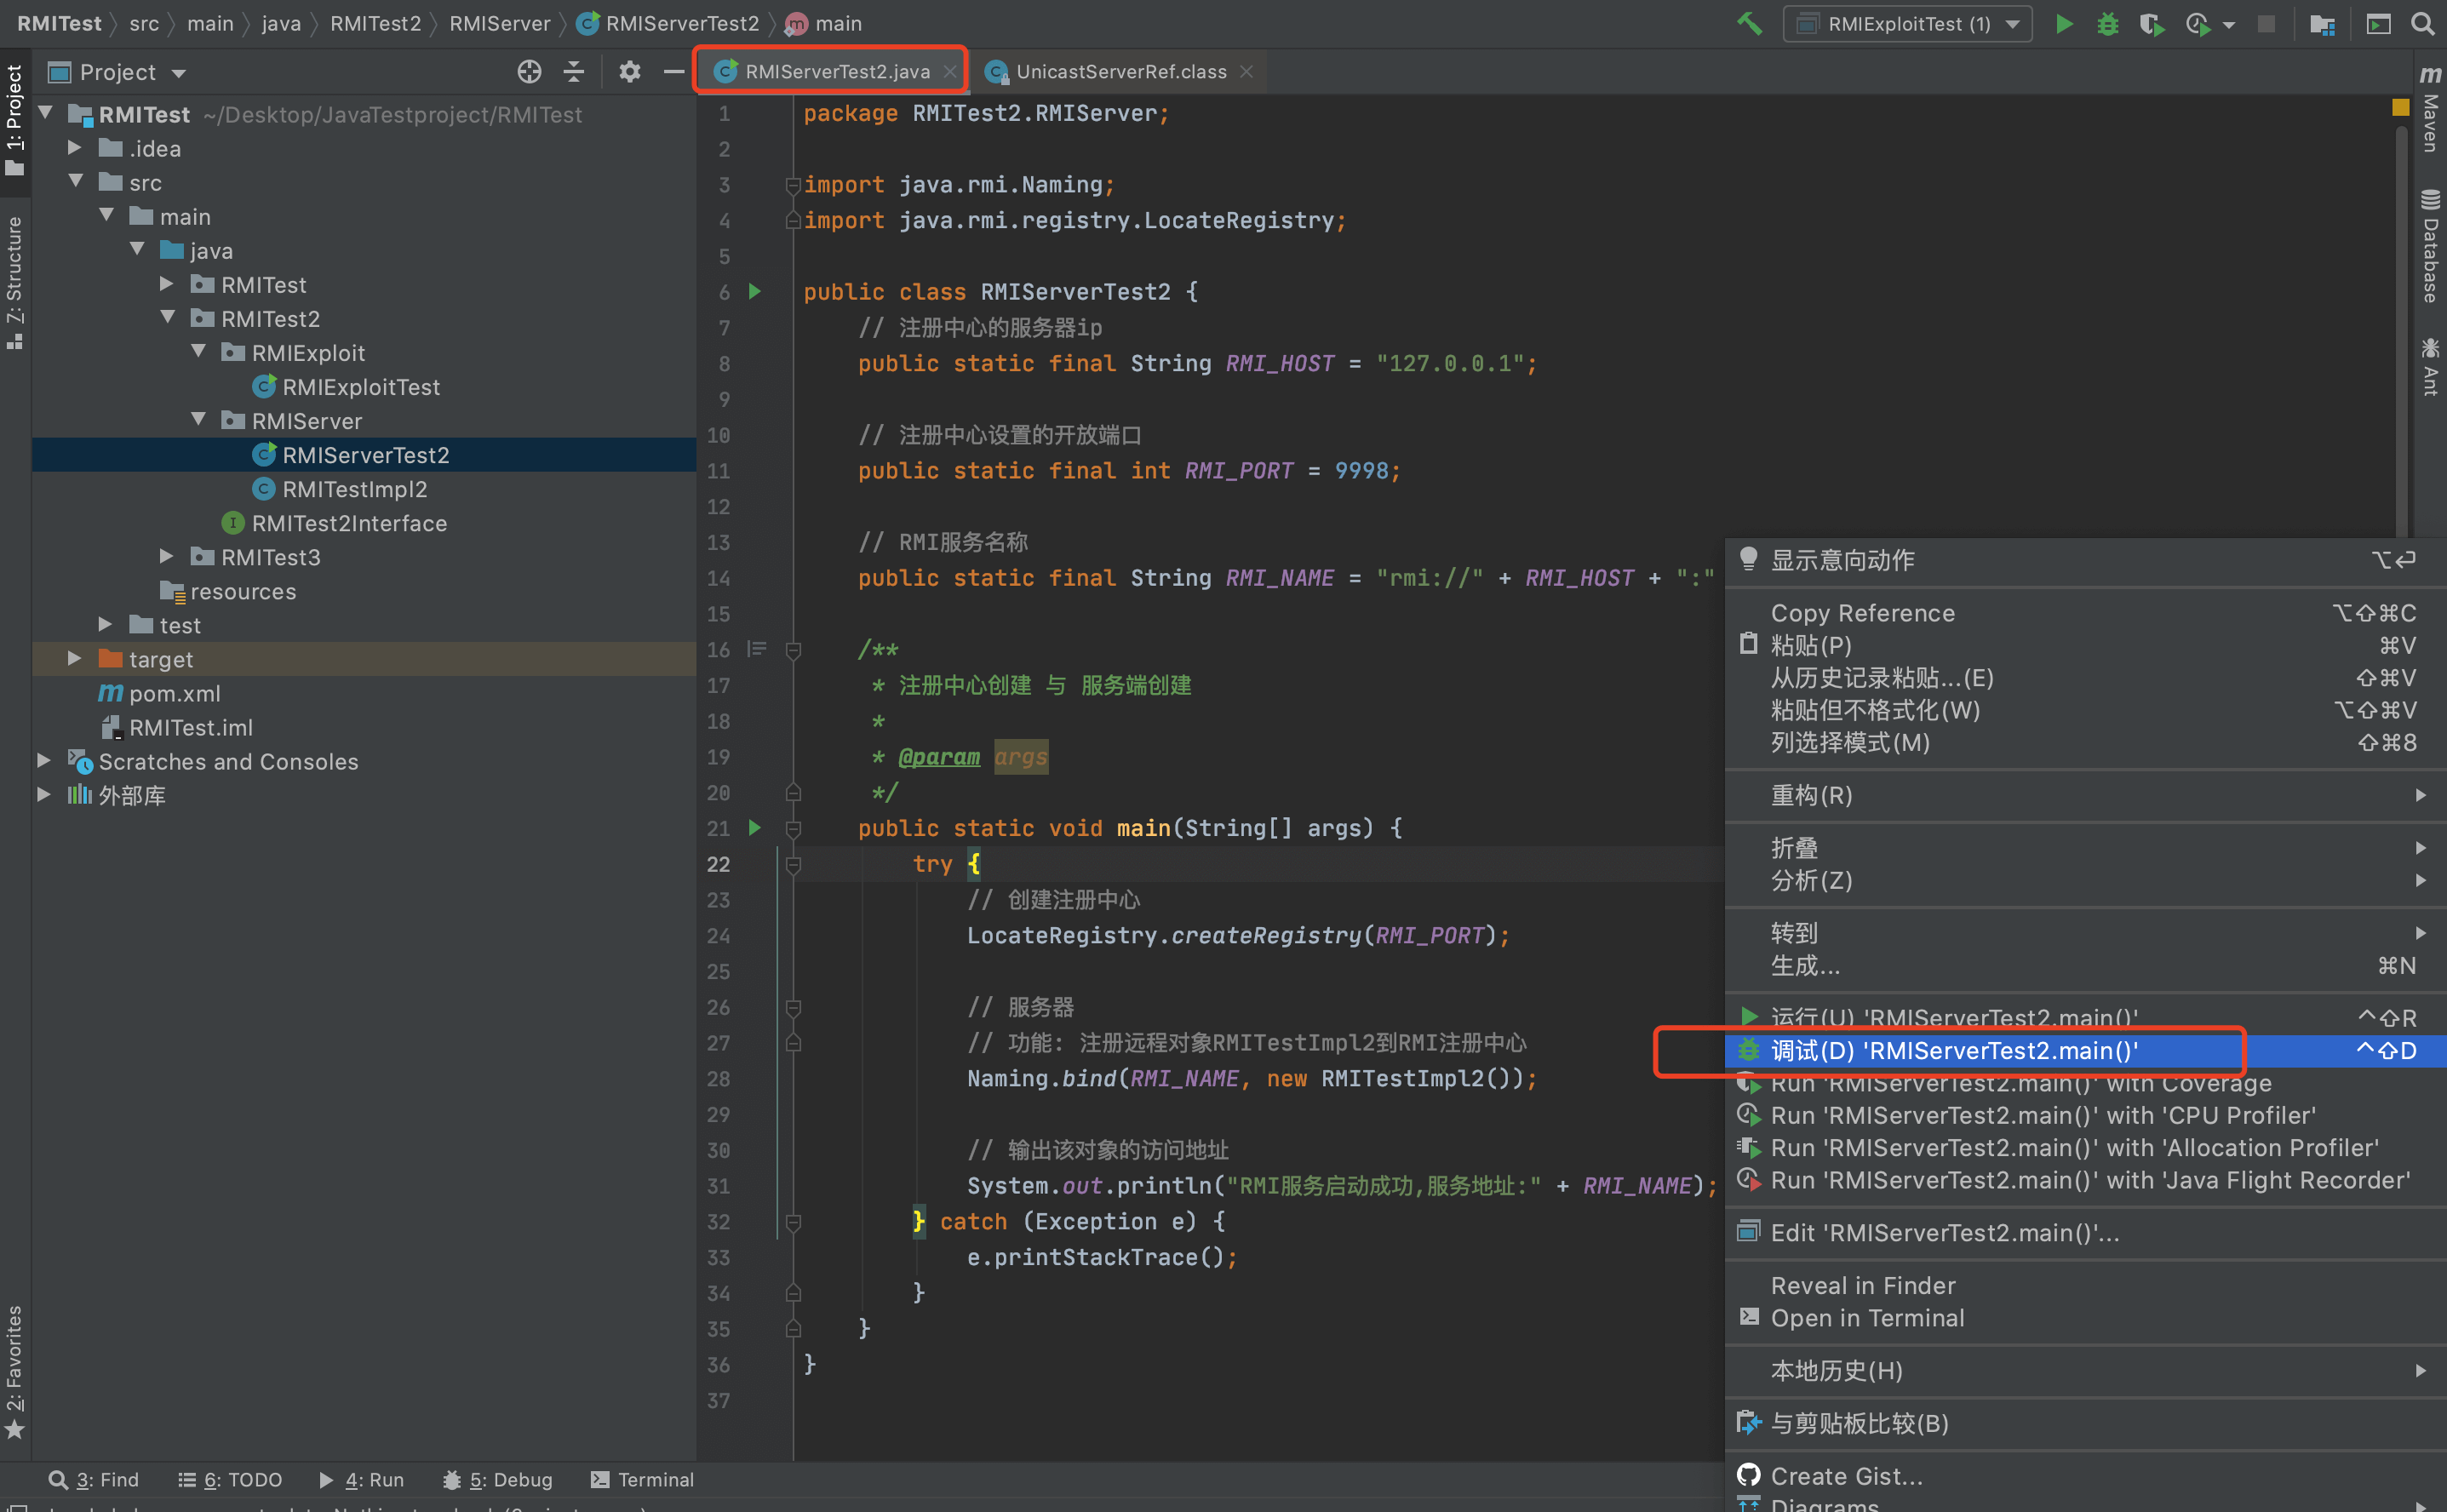Open the Find tool window
This screenshot has width=2447, height=1512.
(x=94, y=1479)
